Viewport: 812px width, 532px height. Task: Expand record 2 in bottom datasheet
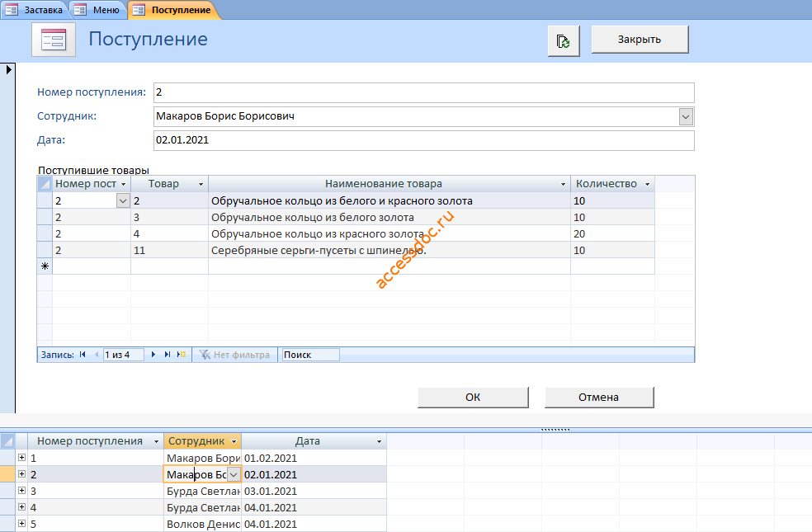point(21,474)
